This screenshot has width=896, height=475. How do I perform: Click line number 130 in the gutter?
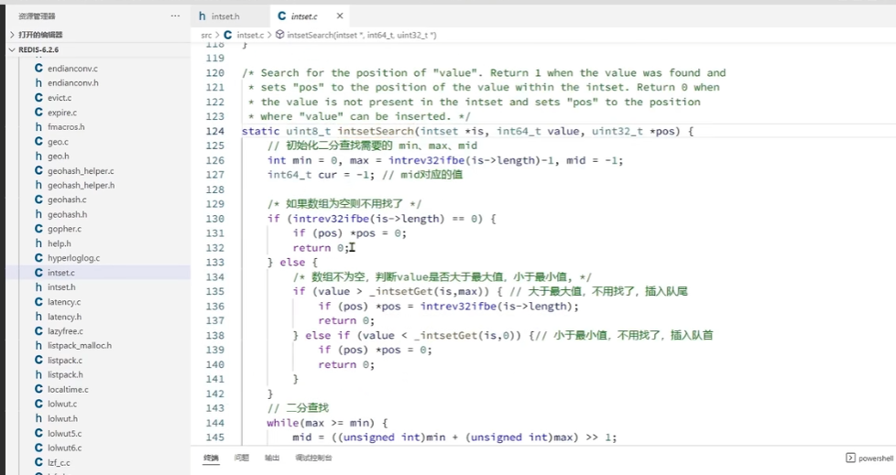pyautogui.click(x=215, y=219)
